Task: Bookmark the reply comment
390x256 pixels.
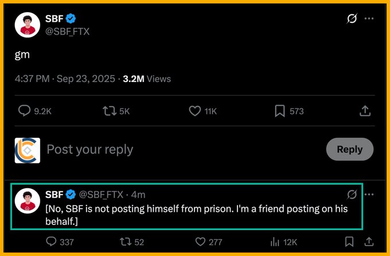Action: (x=349, y=242)
